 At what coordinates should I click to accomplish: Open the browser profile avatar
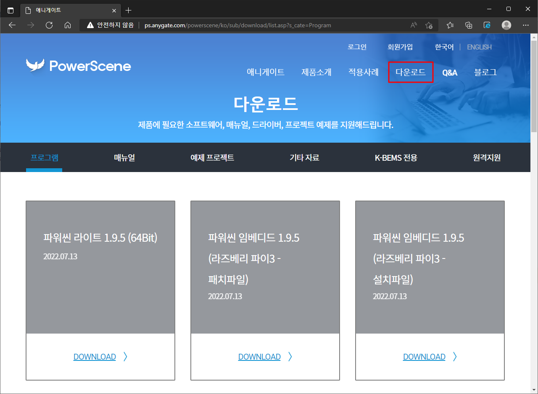click(x=506, y=25)
